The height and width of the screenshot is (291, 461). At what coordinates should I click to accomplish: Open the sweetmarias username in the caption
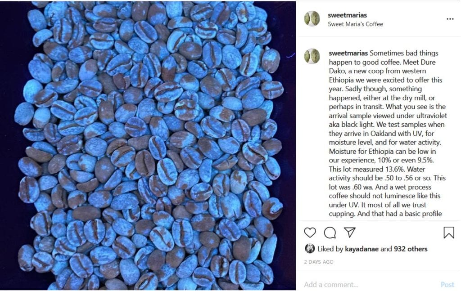click(x=348, y=53)
